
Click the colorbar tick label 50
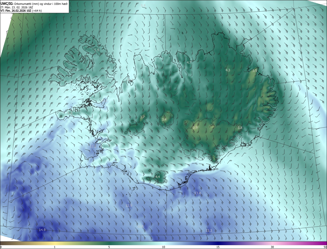[325, 247]
